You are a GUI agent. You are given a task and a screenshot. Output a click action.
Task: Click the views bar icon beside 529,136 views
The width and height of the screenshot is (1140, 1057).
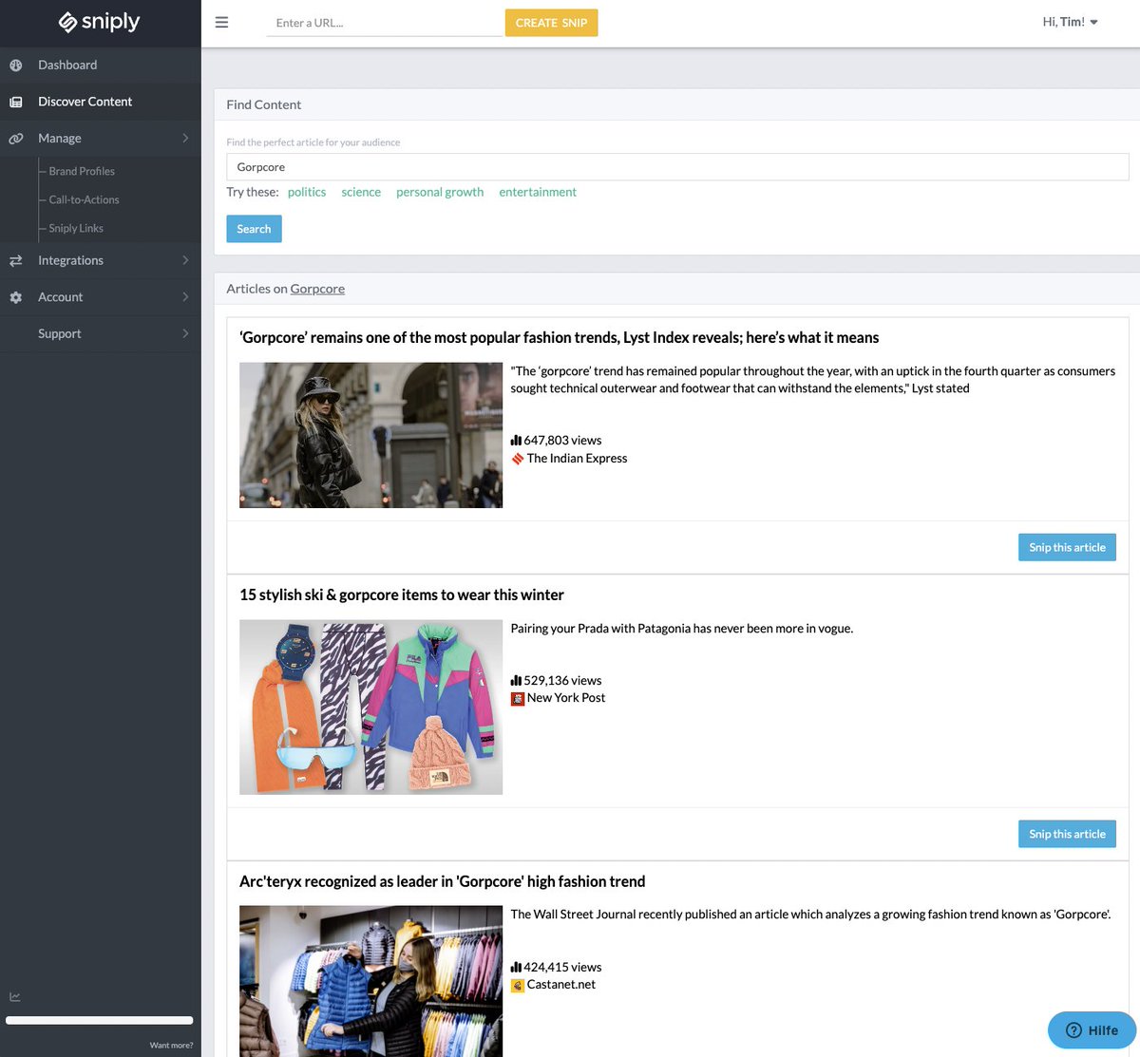(x=516, y=680)
